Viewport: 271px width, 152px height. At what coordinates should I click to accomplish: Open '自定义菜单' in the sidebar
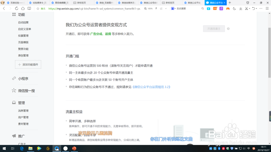(25, 29)
